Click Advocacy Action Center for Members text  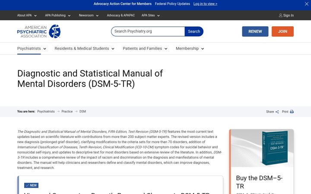point(122,4)
